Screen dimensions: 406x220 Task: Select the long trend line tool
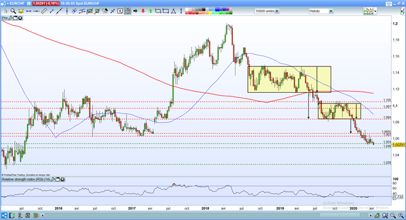pos(59,11)
